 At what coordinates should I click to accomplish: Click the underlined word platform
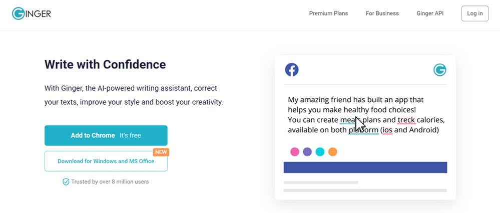[x=363, y=130]
